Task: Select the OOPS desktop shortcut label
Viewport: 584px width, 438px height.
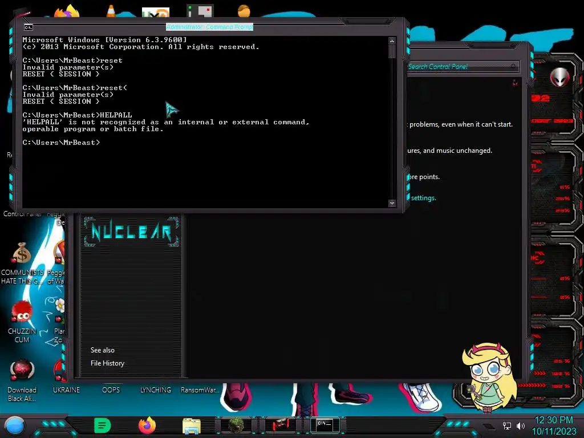Action: 111,390
